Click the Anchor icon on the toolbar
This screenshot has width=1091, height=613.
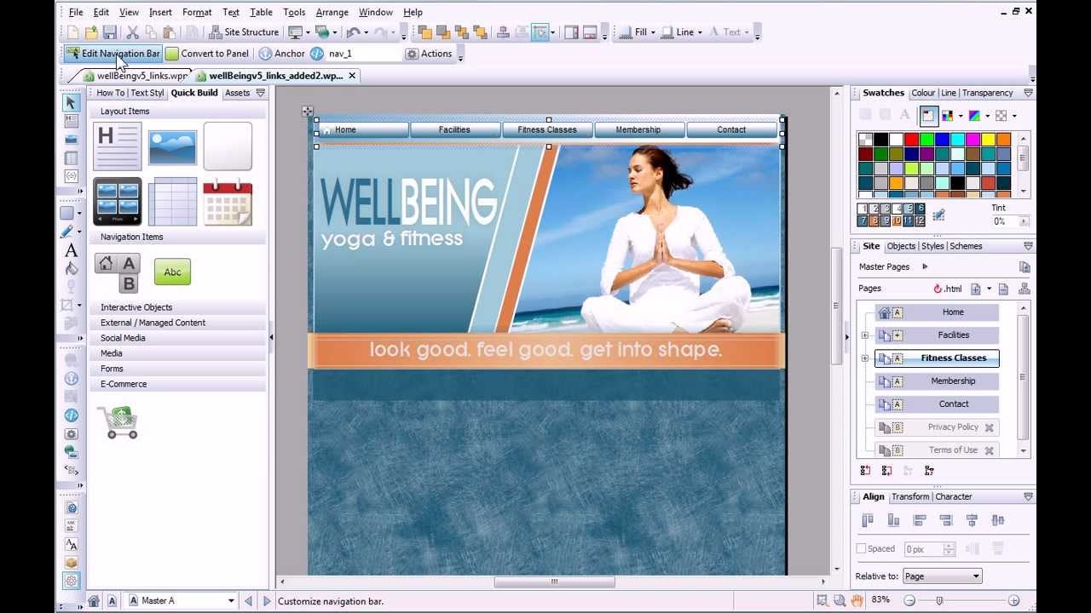[x=264, y=53]
